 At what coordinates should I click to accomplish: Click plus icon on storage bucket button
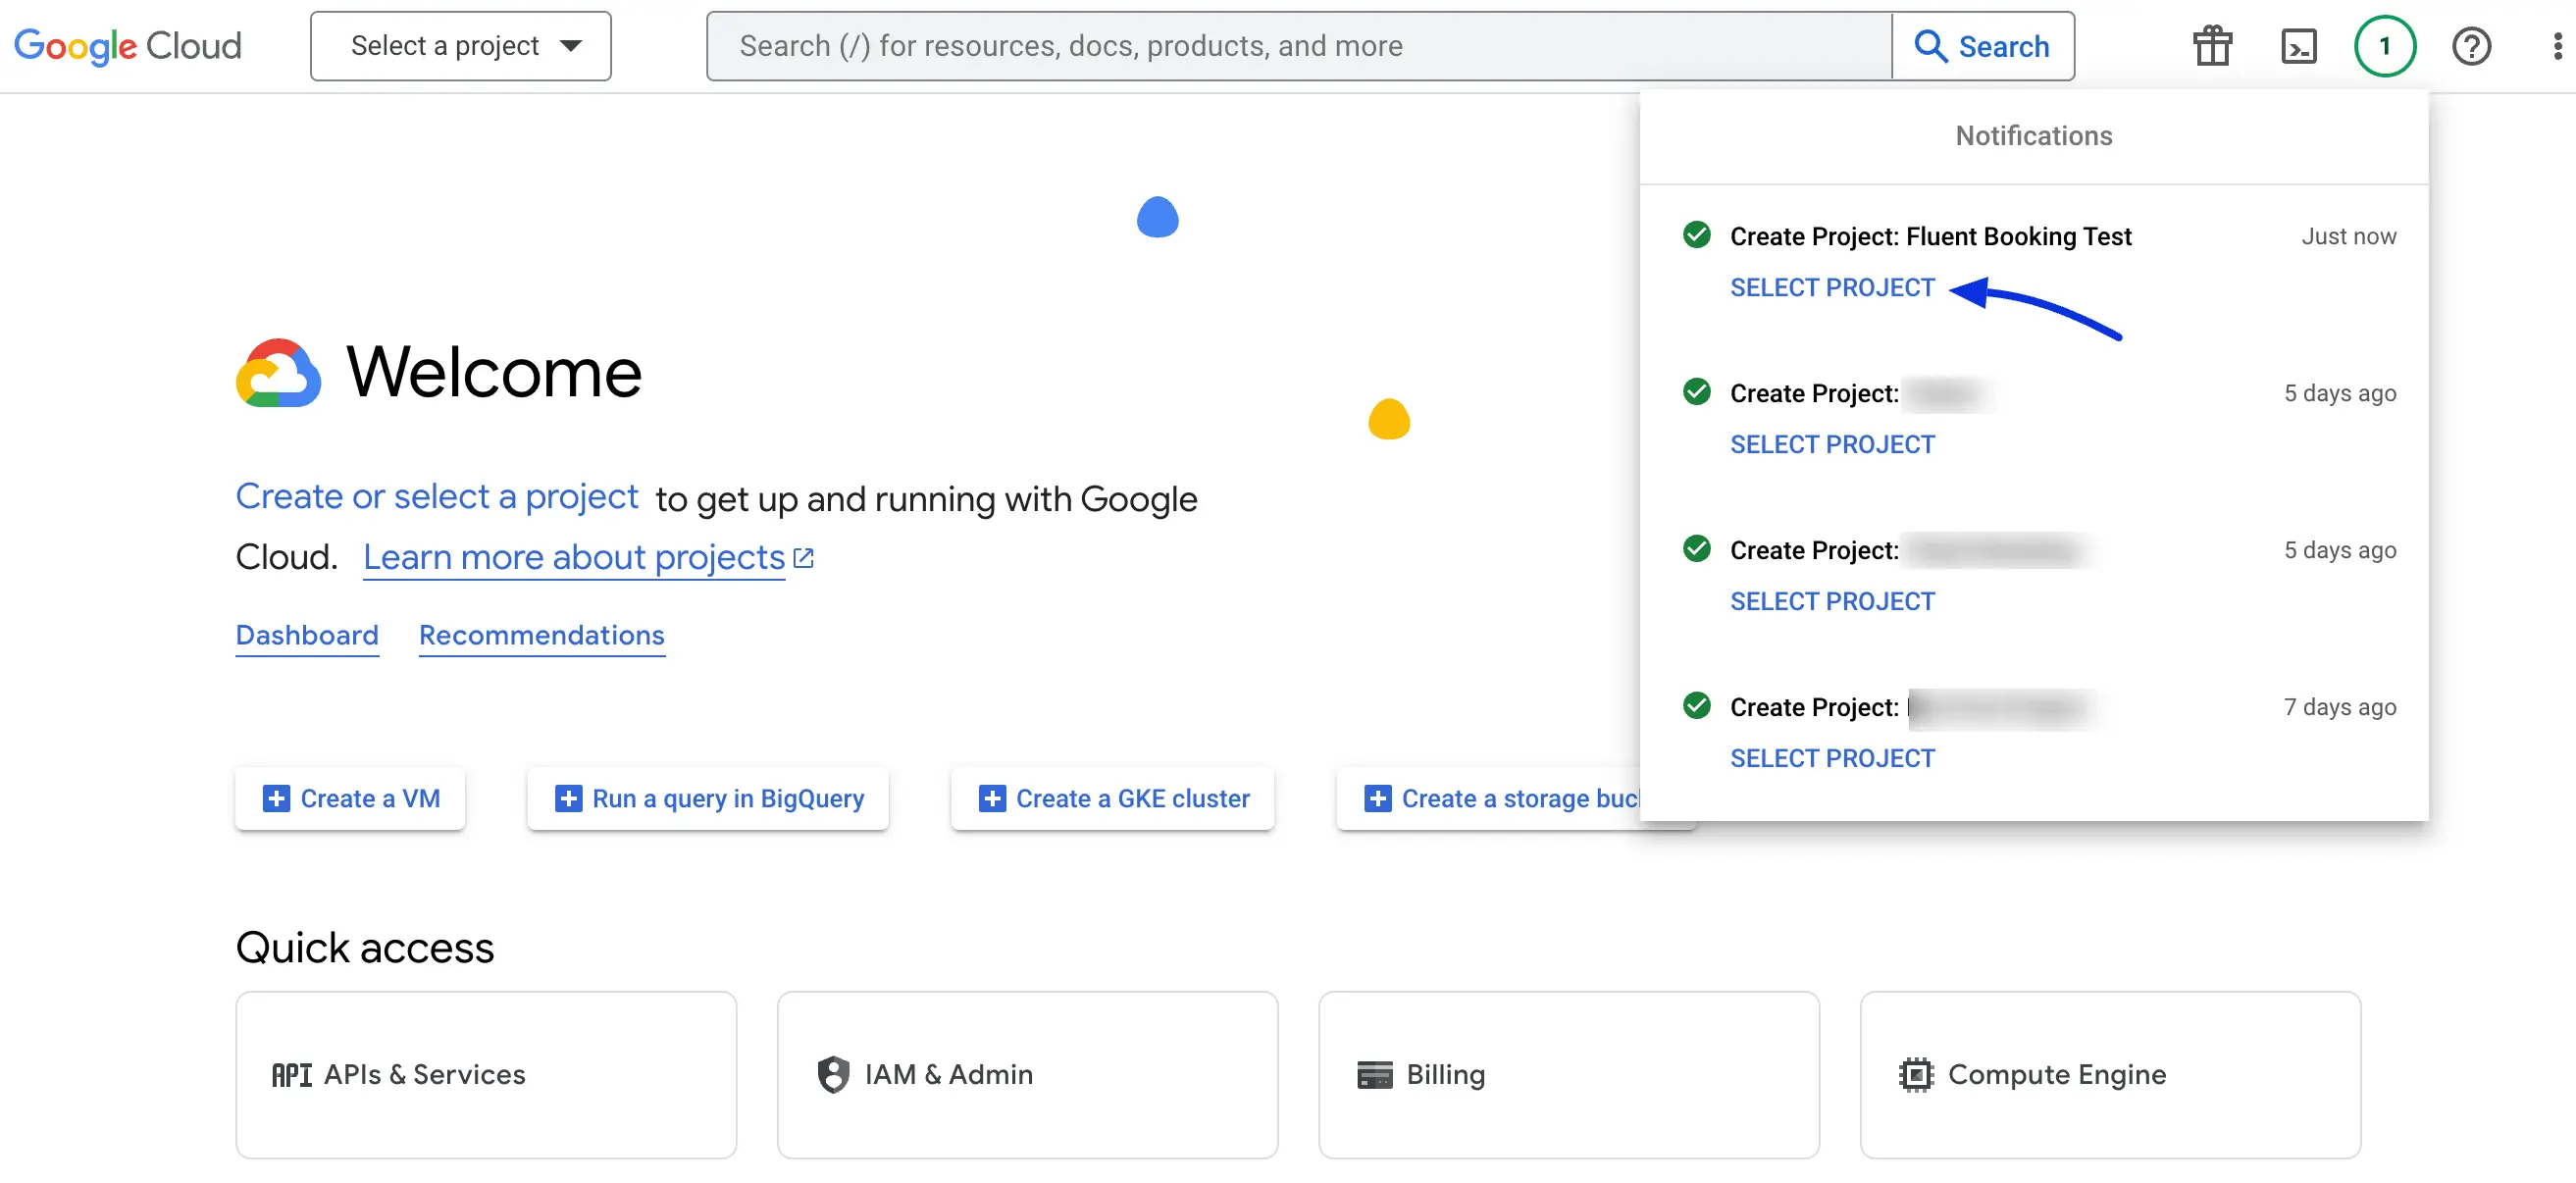[x=1377, y=799]
